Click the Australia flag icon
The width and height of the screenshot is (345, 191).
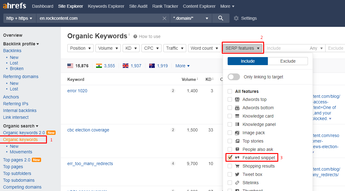tap(152, 66)
